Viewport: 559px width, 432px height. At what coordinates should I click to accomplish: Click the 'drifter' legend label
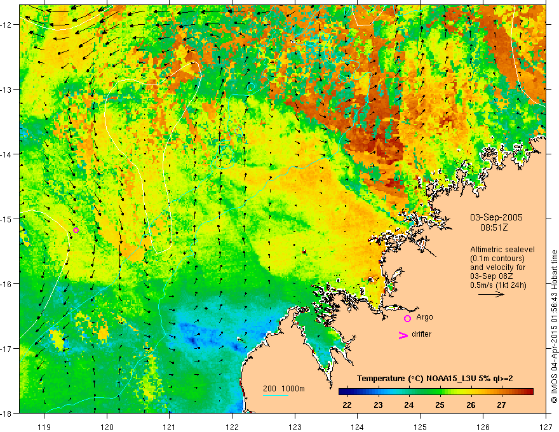point(421,334)
